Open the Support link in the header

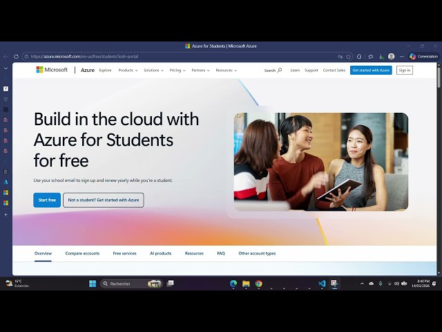(x=311, y=71)
